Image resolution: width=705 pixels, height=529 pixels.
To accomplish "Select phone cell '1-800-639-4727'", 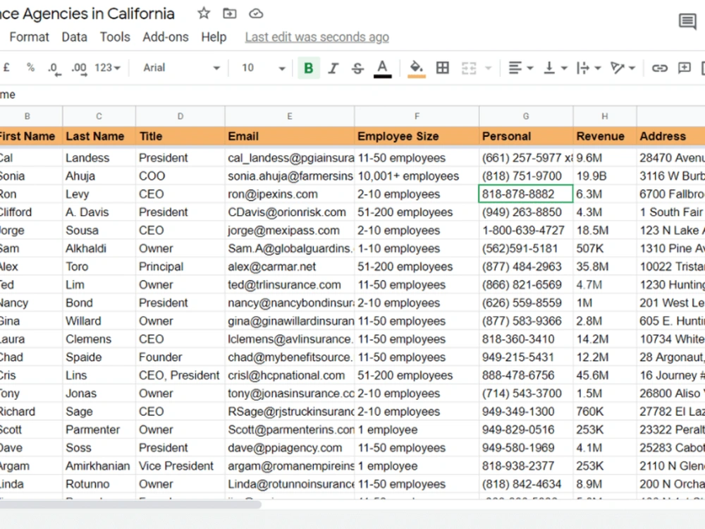I will point(526,231).
